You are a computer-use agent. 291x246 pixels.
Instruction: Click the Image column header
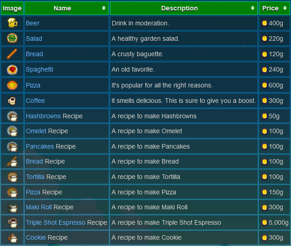[x=12, y=8]
